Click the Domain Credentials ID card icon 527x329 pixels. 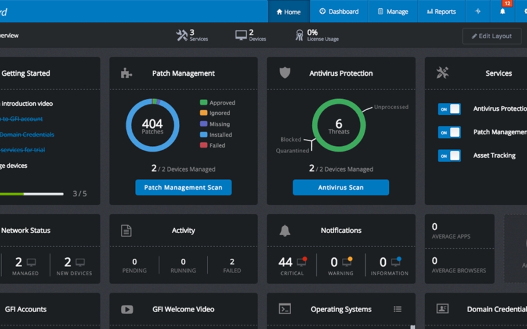(442, 308)
